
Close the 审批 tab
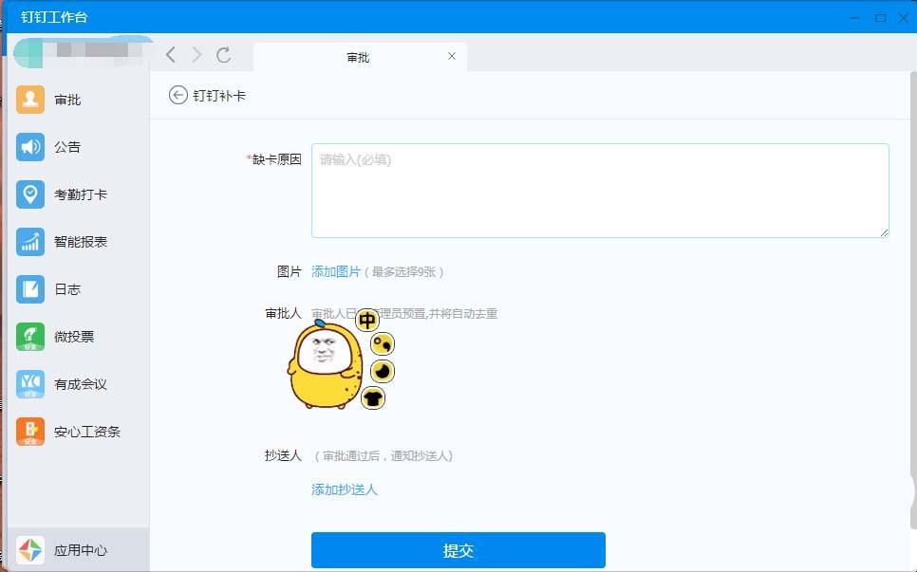tap(452, 56)
